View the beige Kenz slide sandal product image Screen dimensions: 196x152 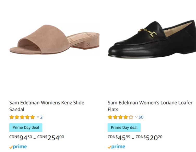click(54, 39)
